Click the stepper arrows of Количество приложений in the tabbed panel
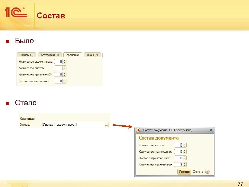Viewport: 249px width, 187px height. pos(64,74)
